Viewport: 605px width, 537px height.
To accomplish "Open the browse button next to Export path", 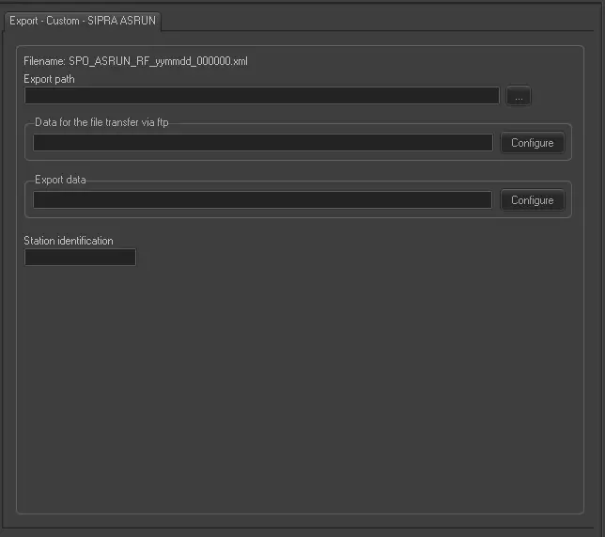I will (x=519, y=96).
